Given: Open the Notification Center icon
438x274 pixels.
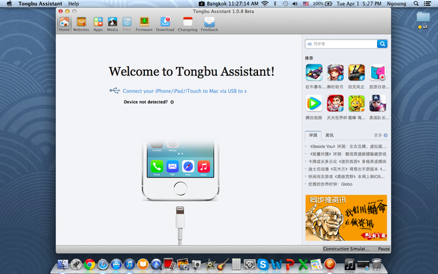Looking at the screenshot, I should (x=427, y=3).
